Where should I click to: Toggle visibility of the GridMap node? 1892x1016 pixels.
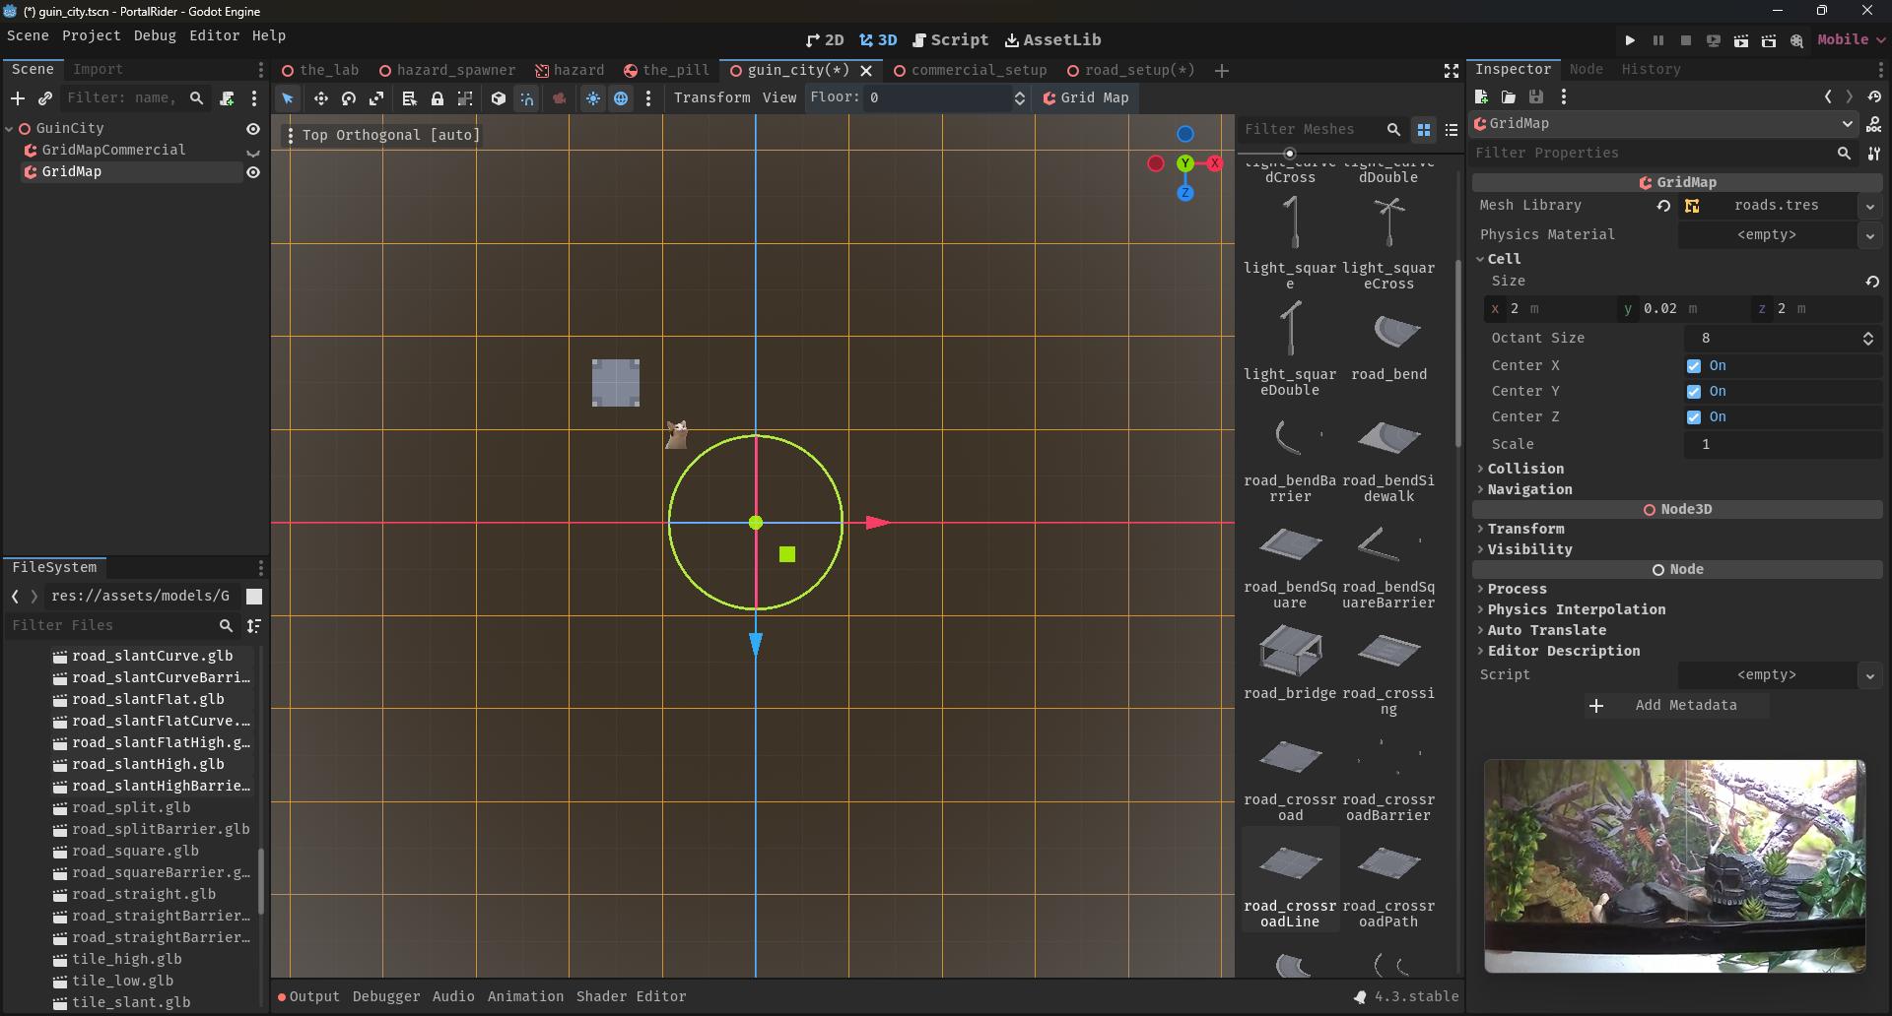(x=253, y=171)
